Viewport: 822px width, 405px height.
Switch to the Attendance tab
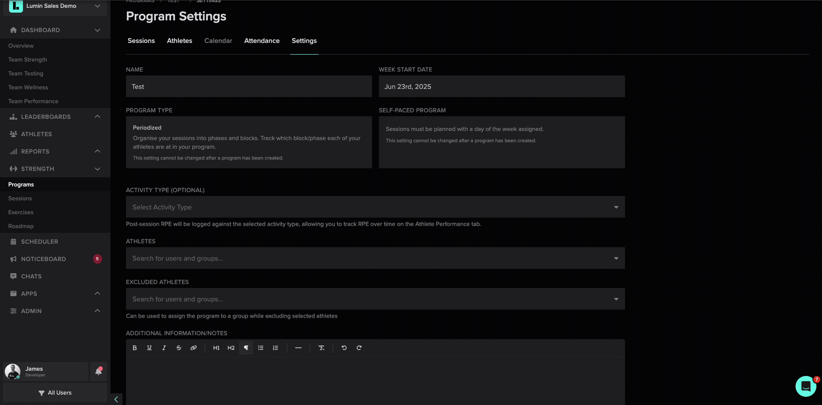pyautogui.click(x=262, y=41)
